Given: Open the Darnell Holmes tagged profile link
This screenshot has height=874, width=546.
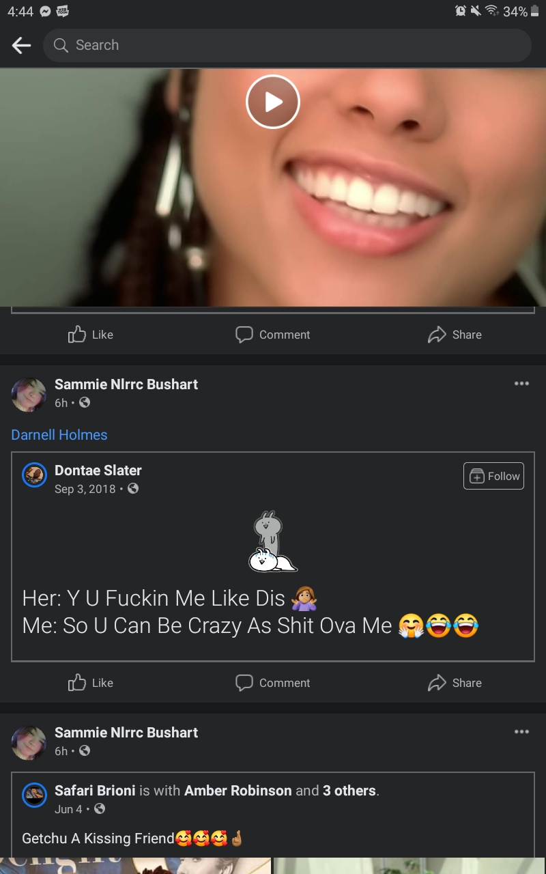Looking at the screenshot, I should pos(59,435).
